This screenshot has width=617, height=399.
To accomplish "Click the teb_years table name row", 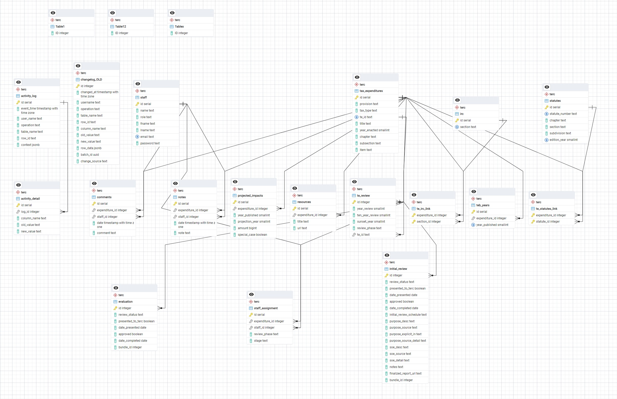I will 483,205.
